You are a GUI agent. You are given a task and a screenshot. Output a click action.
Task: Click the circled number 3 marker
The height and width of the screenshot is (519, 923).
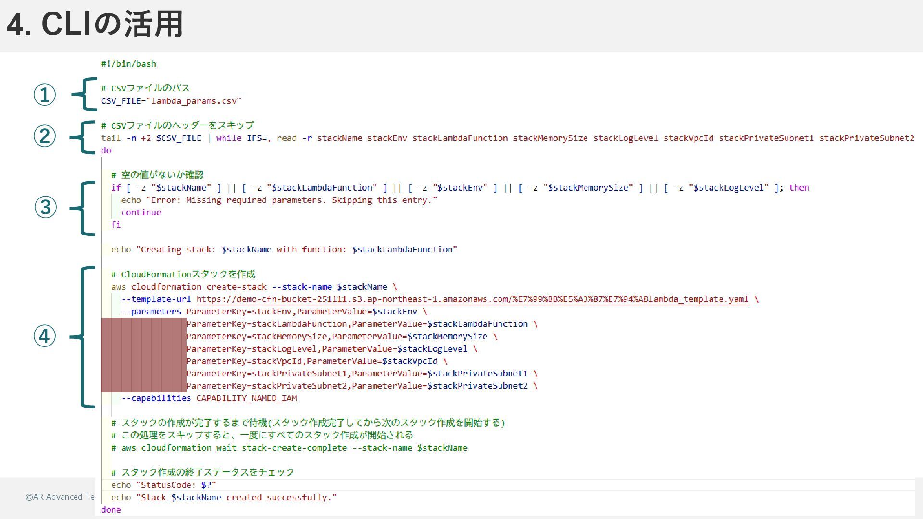click(45, 208)
